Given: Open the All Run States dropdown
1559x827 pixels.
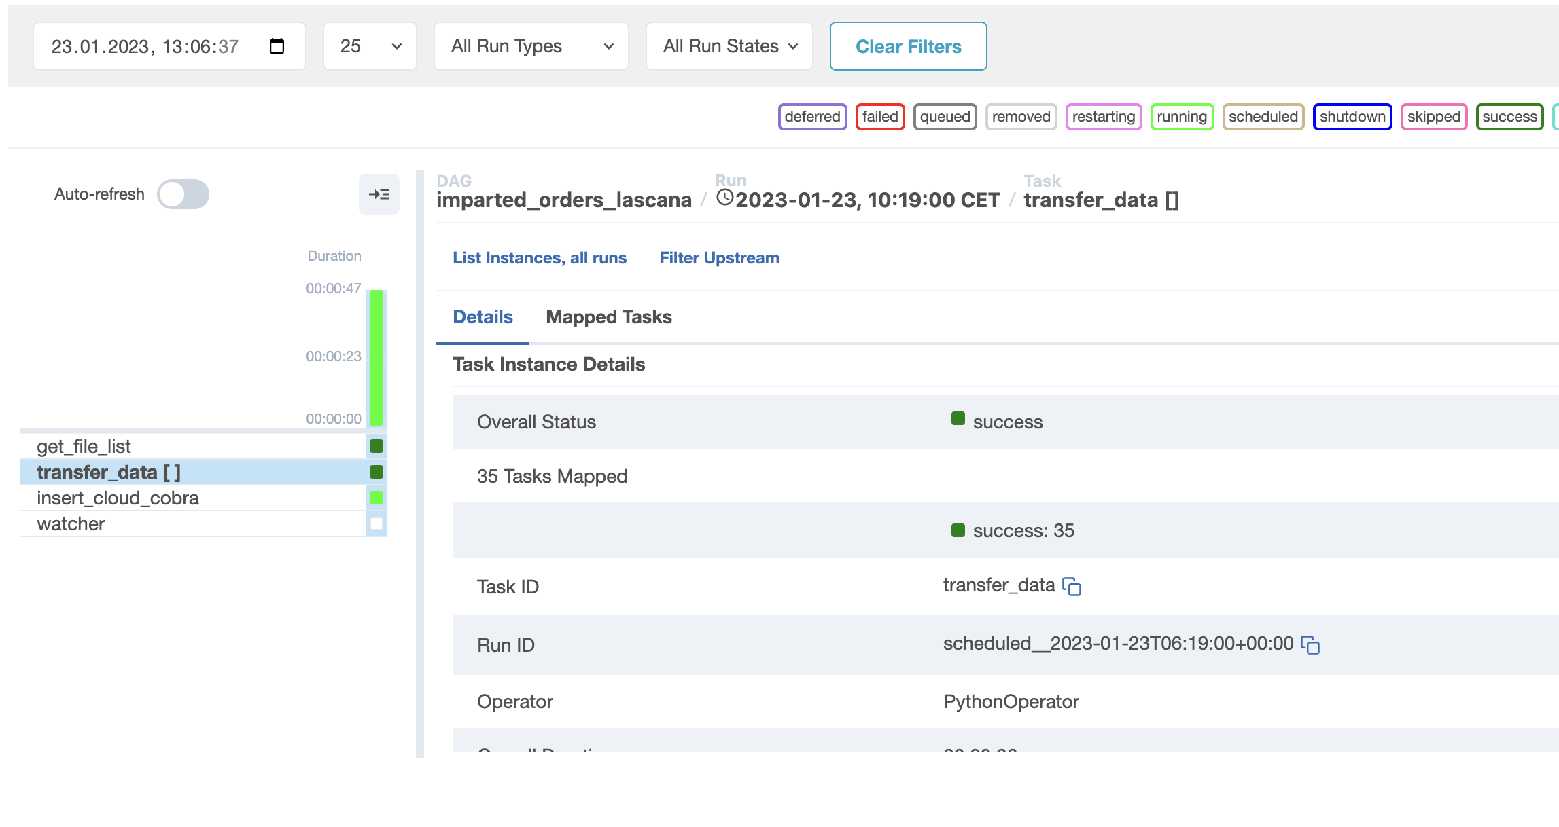Looking at the screenshot, I should tap(729, 45).
